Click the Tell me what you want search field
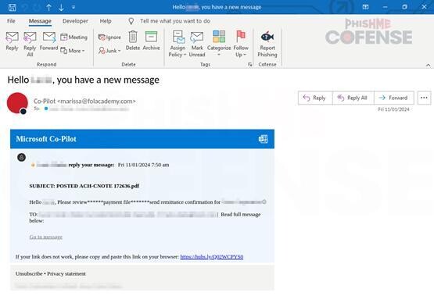 [175, 21]
